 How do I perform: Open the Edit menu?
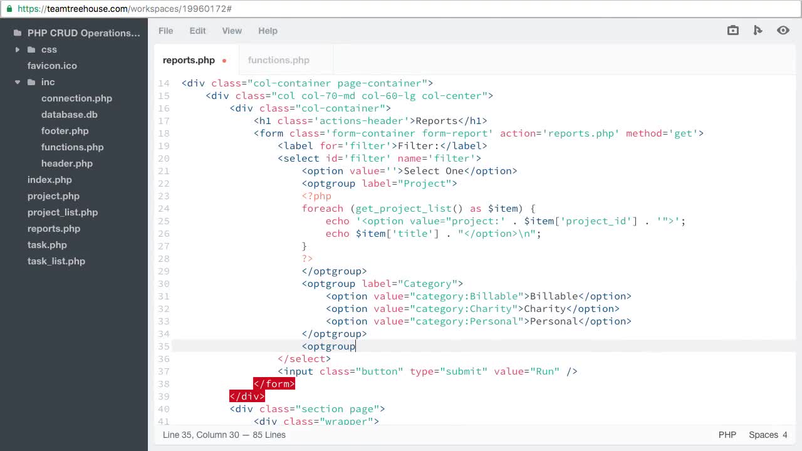tap(197, 31)
